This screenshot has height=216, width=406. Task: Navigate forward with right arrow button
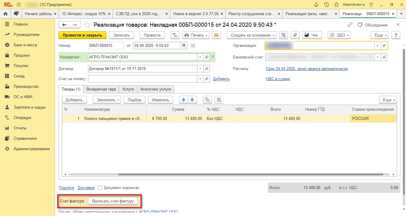tap(75, 25)
